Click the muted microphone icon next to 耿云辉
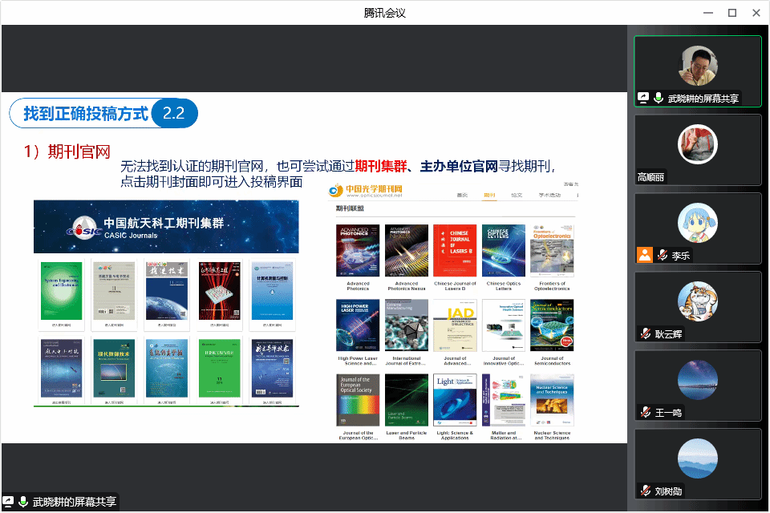Viewport: 770px width, 513px height. [645, 333]
